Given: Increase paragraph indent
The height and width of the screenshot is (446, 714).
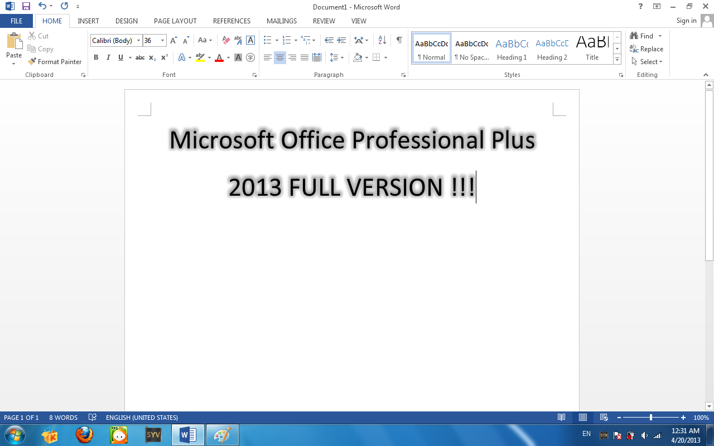Looking at the screenshot, I should pyautogui.click(x=341, y=41).
